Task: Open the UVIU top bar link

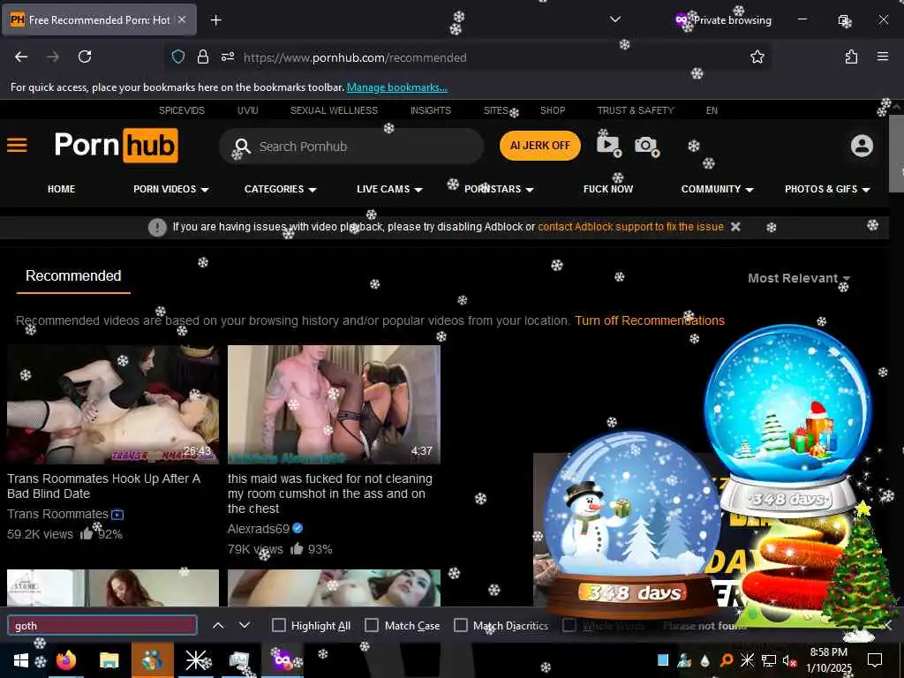Action: (x=248, y=110)
